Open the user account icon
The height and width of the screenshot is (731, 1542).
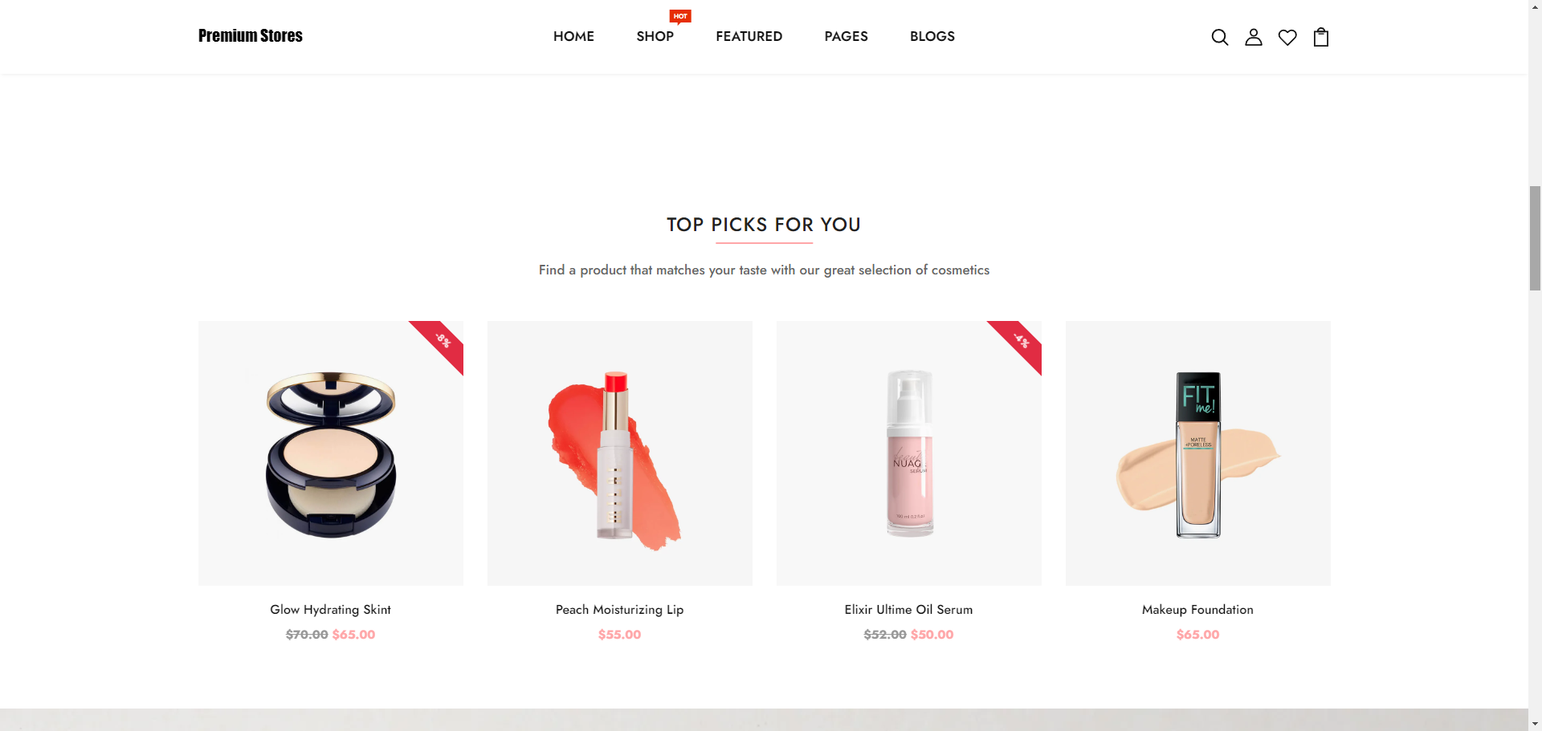point(1254,37)
